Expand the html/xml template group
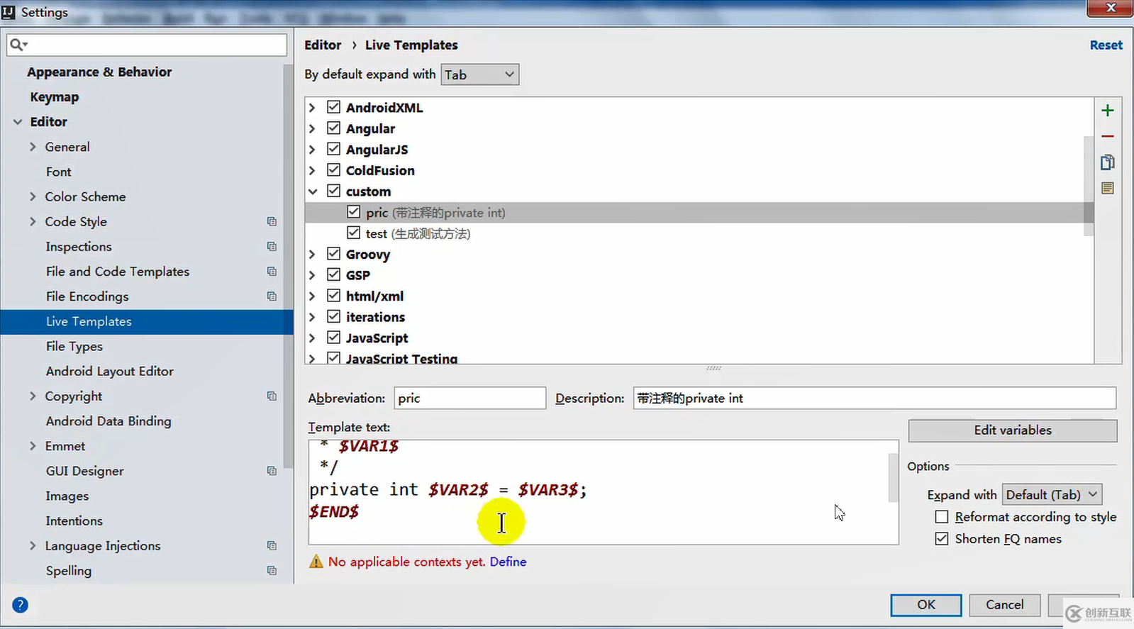1134x629 pixels. pos(312,296)
